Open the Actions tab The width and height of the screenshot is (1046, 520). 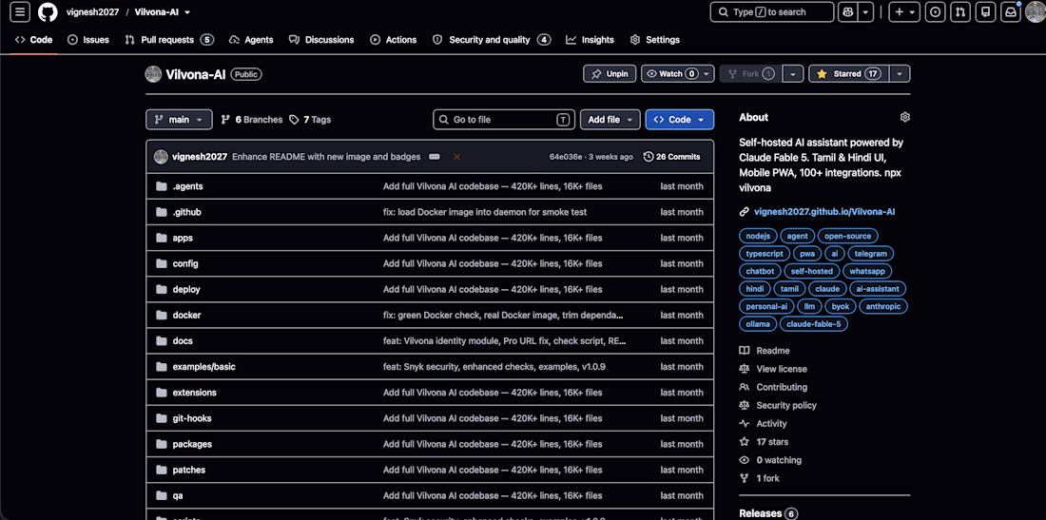pyautogui.click(x=394, y=40)
